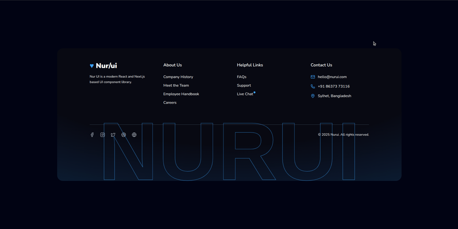Click the Nur/ui brand name
The width and height of the screenshot is (458, 229).
(106, 66)
